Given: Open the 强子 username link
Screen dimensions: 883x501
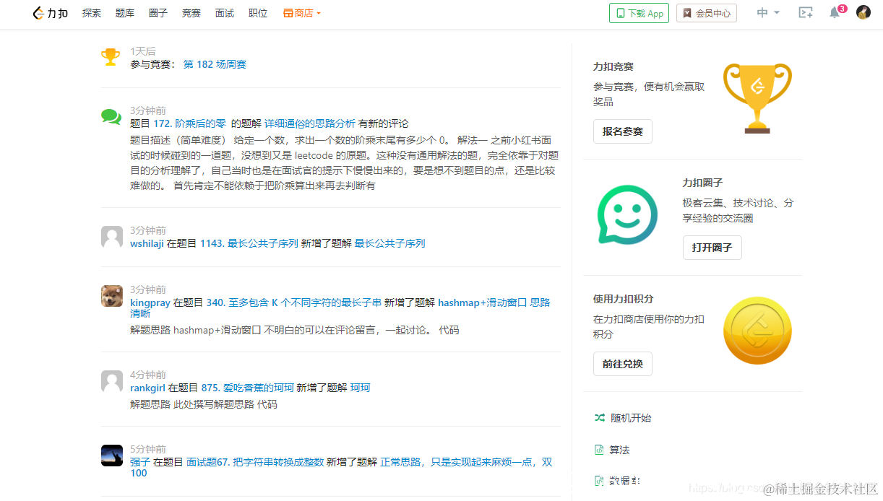Looking at the screenshot, I should [140, 462].
